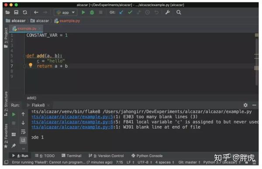Close the example.py editor tab
Screen dimensions: 262x169
pyautogui.click(x=40, y=28)
